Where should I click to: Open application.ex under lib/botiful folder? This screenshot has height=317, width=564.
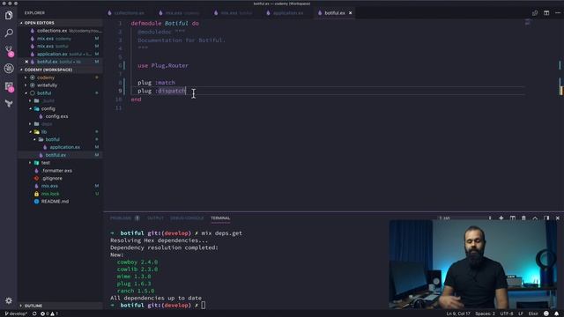[64, 147]
